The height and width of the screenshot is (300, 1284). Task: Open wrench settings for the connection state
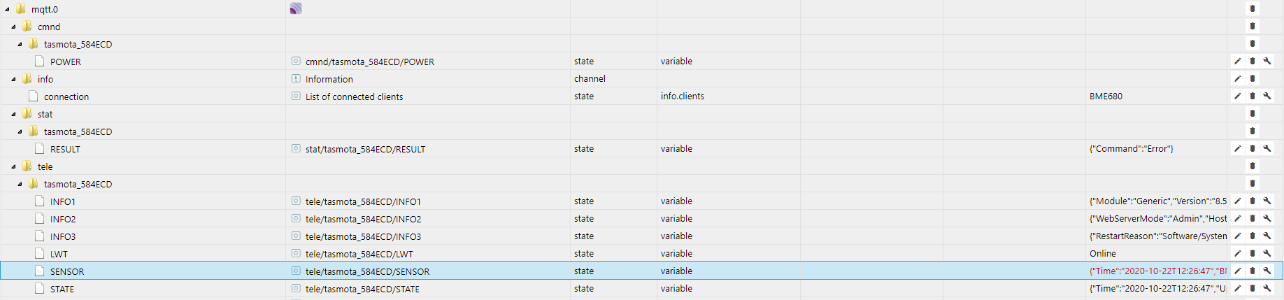click(x=1267, y=97)
